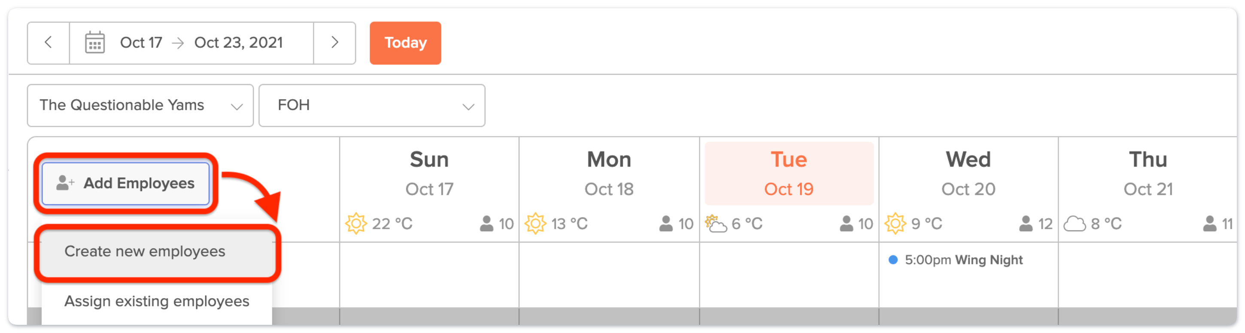
Task: Click the partly cloudy icon for Tuesday
Action: 716,224
